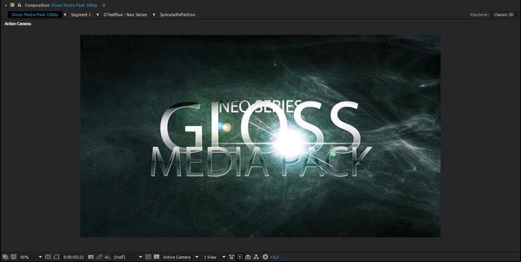Viewport: 521px width, 262px height.
Task: Click the composition label color swatch
Action: (x=13, y=5)
